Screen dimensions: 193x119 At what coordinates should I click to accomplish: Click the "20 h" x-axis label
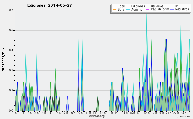161,113
